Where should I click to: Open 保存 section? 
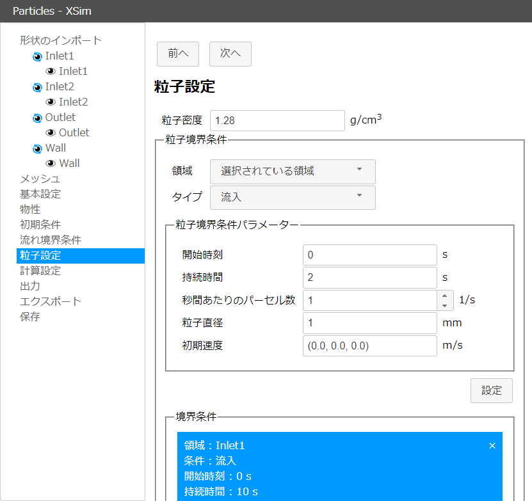pos(30,317)
